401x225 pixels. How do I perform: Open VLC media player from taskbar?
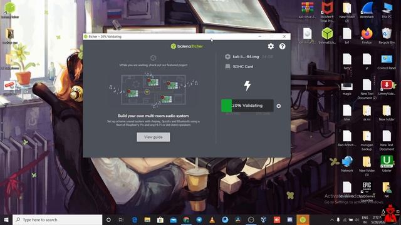pyautogui.click(x=212, y=219)
